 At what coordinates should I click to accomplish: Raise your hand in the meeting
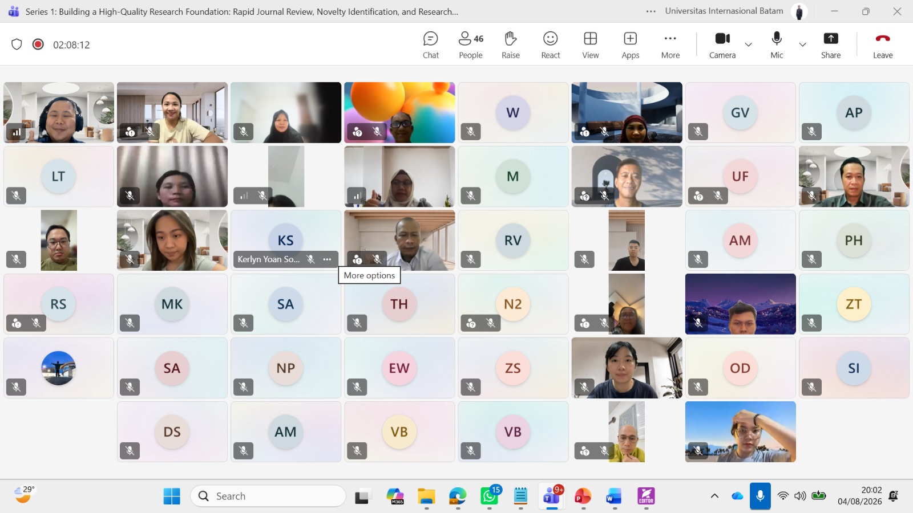(511, 45)
